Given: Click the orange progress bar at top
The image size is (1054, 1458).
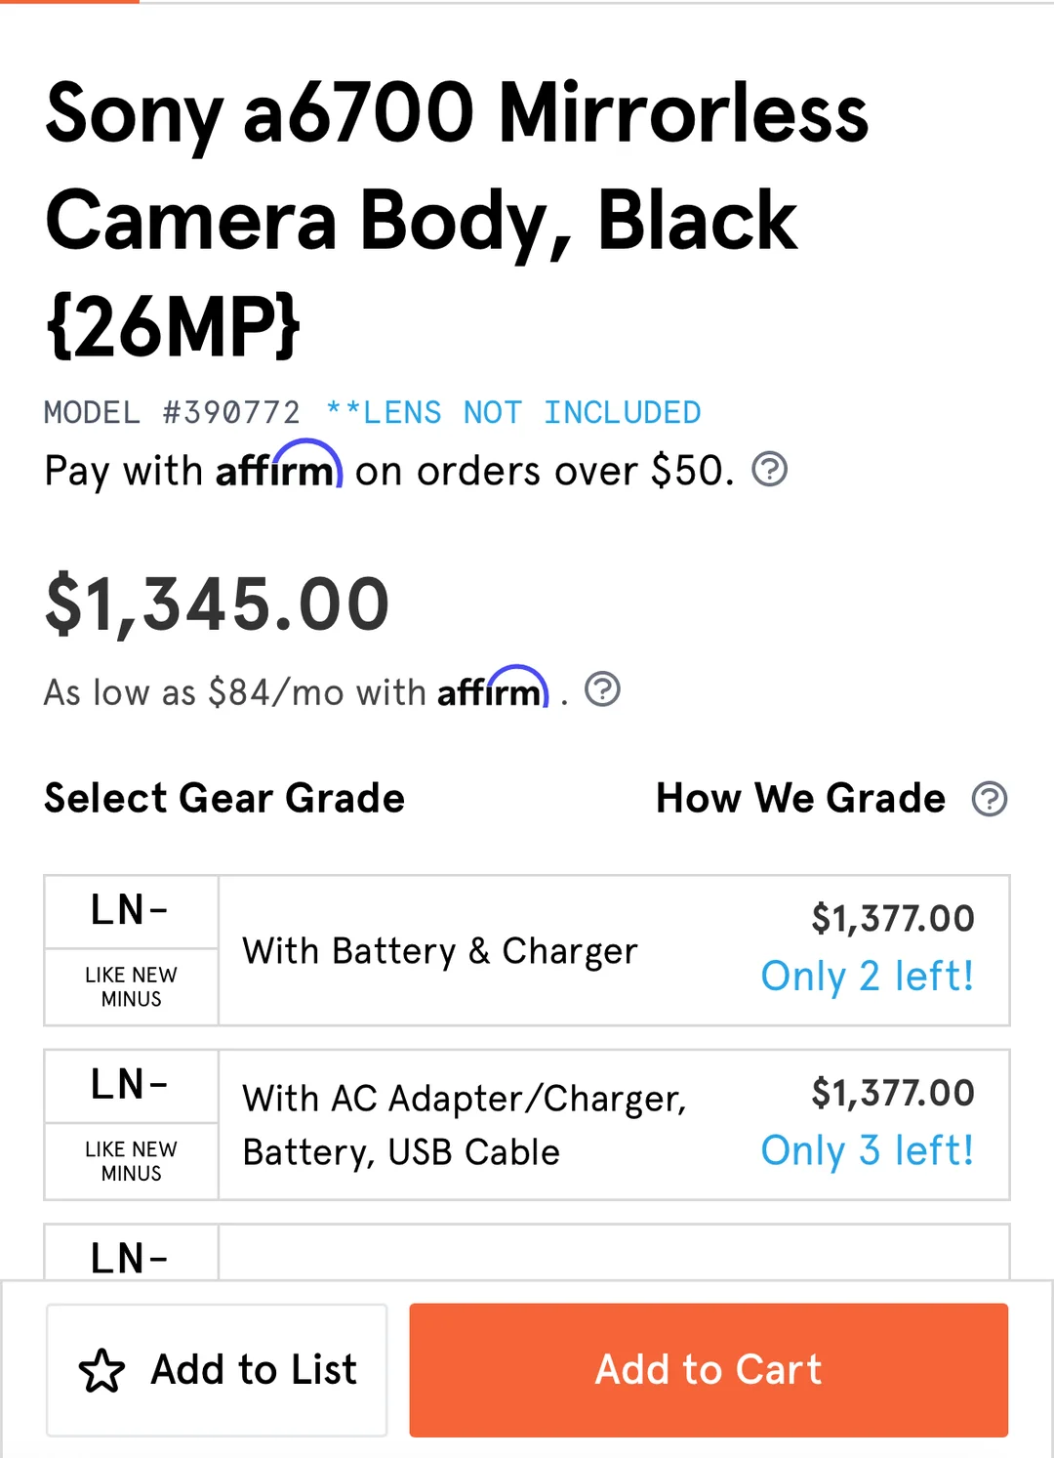Looking at the screenshot, I should coord(69,2).
